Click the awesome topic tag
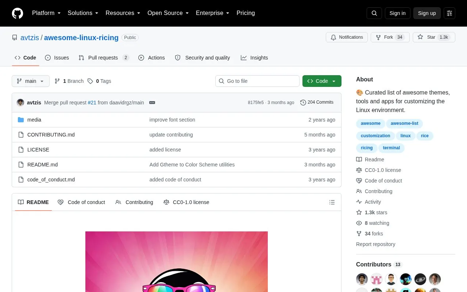Image resolution: width=467 pixels, height=292 pixels. tap(371, 123)
